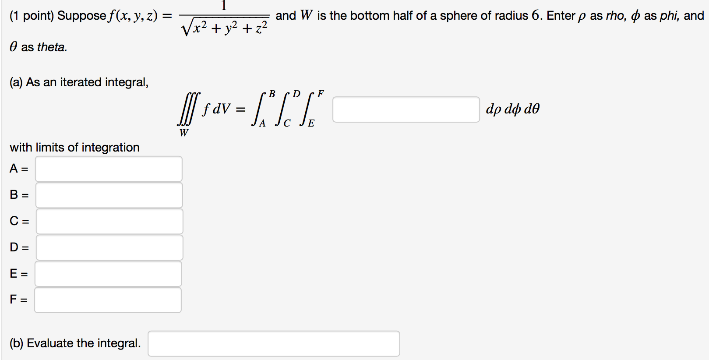Click the "with limits of integration" text

tap(74, 148)
